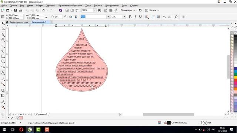The height and width of the screenshot is (133, 237).
Task: Pick the pink swatch in document palette
Action: pos(21,118)
